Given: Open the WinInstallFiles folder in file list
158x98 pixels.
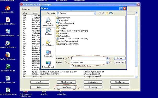Looking at the screenshot, I should 63,36.
